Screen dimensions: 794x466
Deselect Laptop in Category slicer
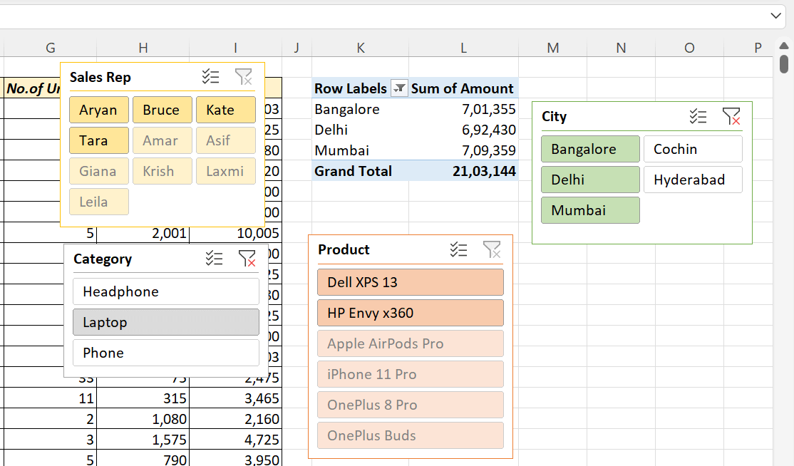(166, 322)
